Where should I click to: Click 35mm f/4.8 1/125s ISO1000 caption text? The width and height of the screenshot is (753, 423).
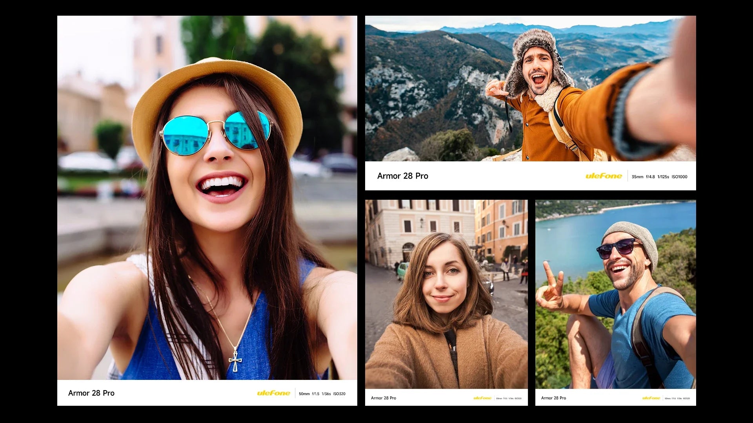point(659,177)
